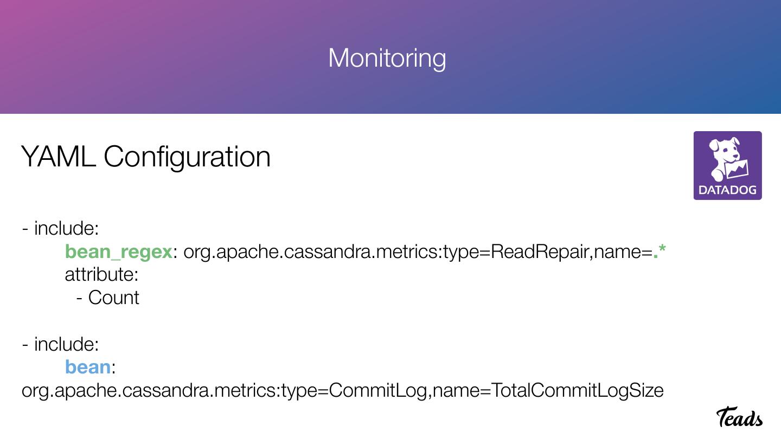The height and width of the screenshot is (439, 781).
Task: Click the Teads logo
Action: pos(740,417)
